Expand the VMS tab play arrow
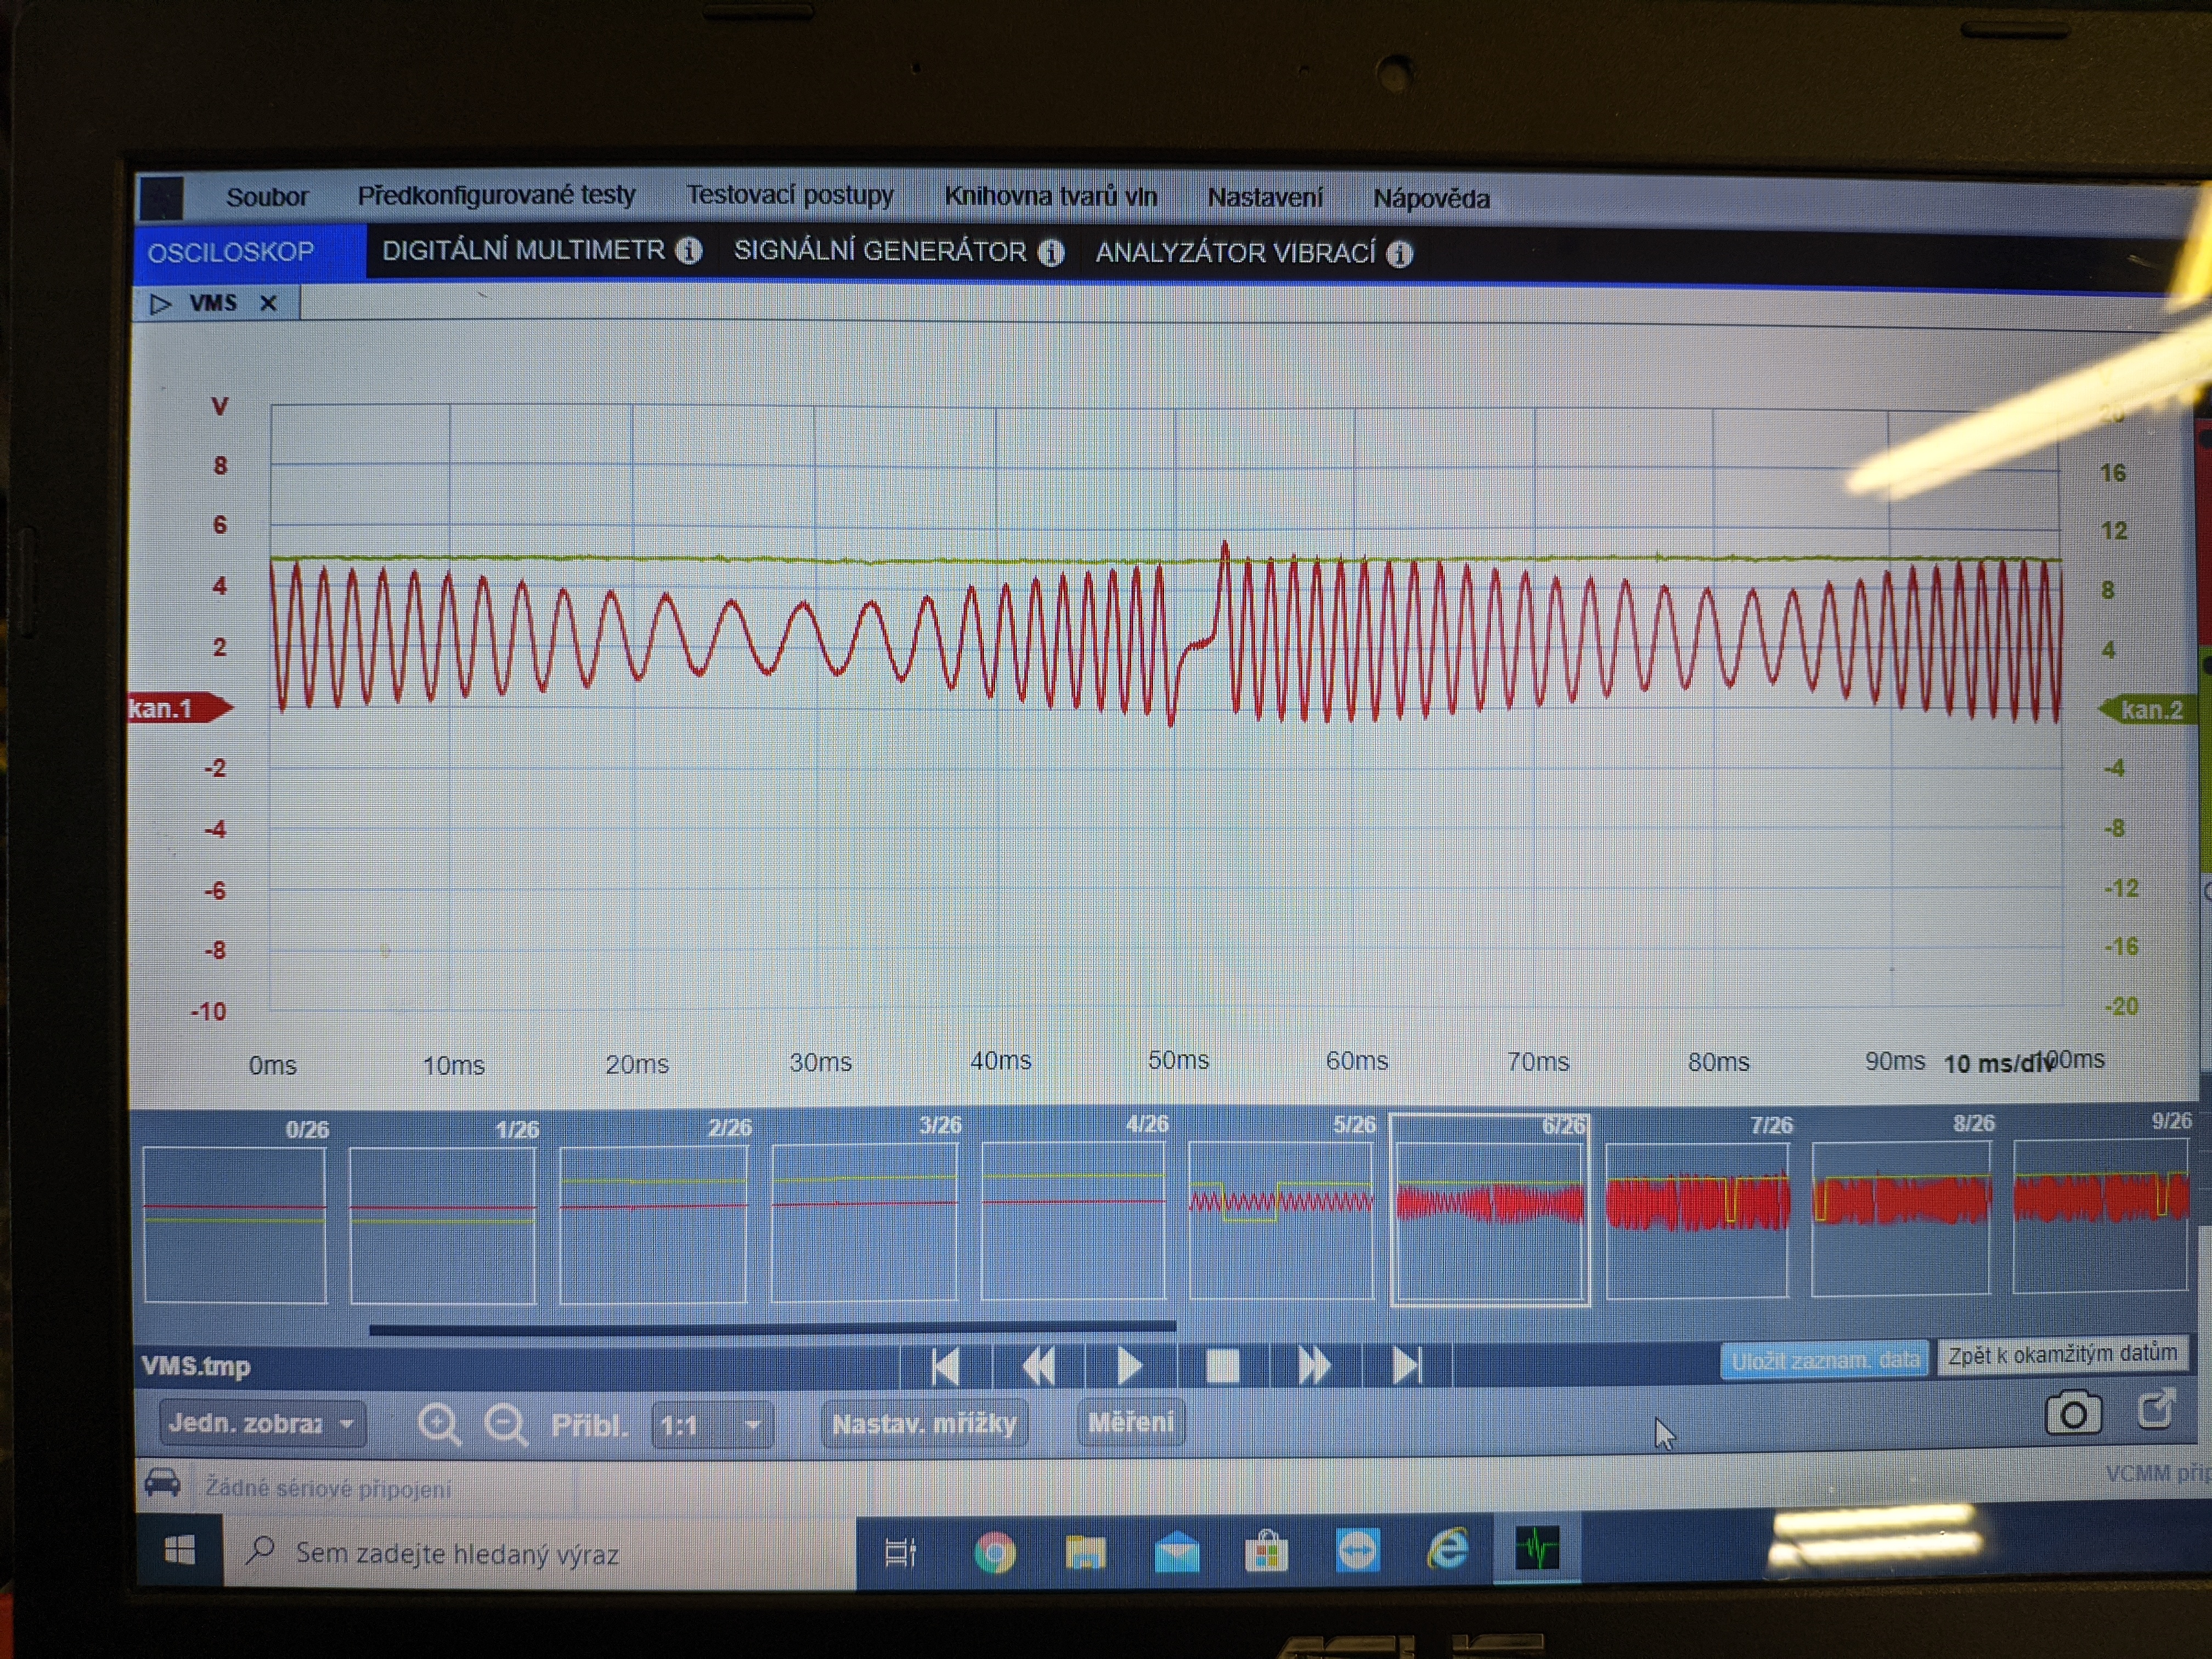 (160, 303)
